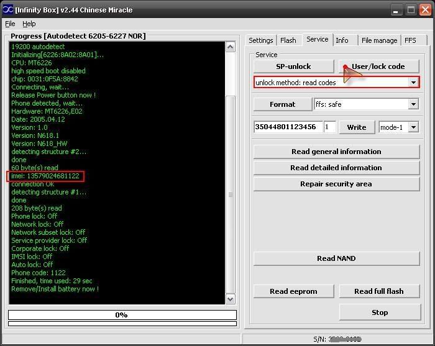Click the Infinity Box title bar icon
Viewport: 435px width, 346px height.
tap(7, 10)
